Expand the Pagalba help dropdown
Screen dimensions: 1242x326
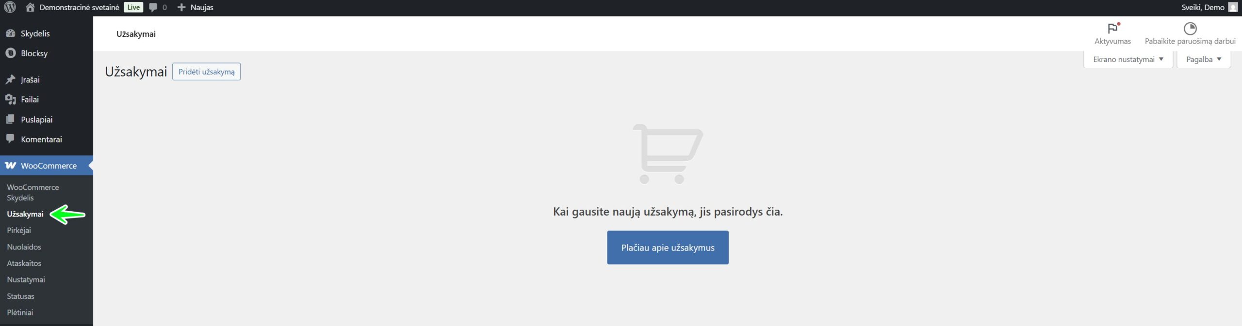tap(1204, 59)
